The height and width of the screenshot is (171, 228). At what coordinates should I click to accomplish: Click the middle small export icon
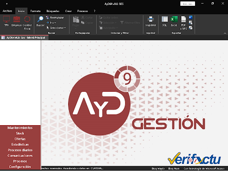191,23
